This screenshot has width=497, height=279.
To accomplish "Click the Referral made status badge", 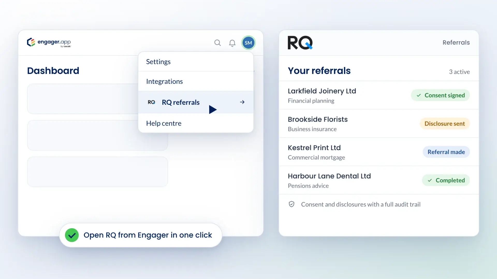I will pyautogui.click(x=446, y=152).
